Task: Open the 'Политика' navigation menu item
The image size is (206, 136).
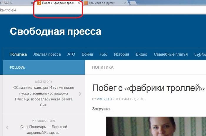Action: [x=18, y=54]
